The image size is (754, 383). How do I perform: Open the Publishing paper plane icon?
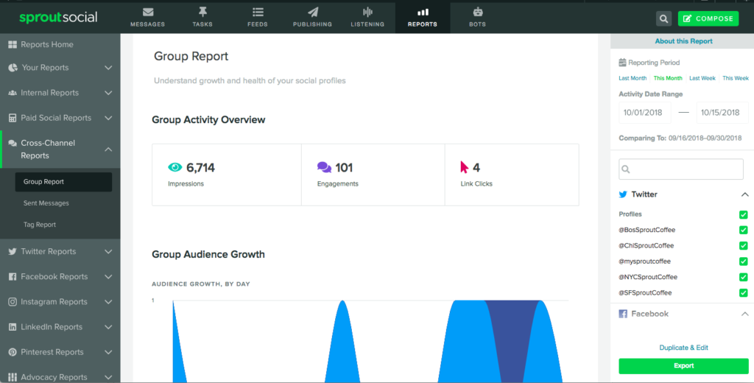click(x=312, y=13)
